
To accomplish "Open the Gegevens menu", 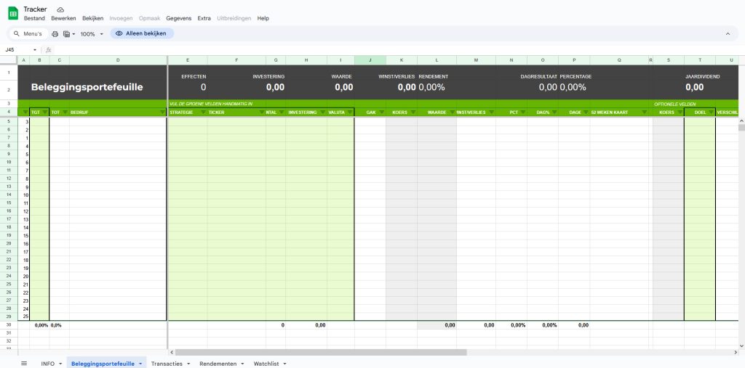I will coord(179,18).
